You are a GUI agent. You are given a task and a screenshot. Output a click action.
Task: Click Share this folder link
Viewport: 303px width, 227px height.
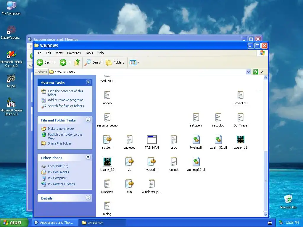[59, 143]
